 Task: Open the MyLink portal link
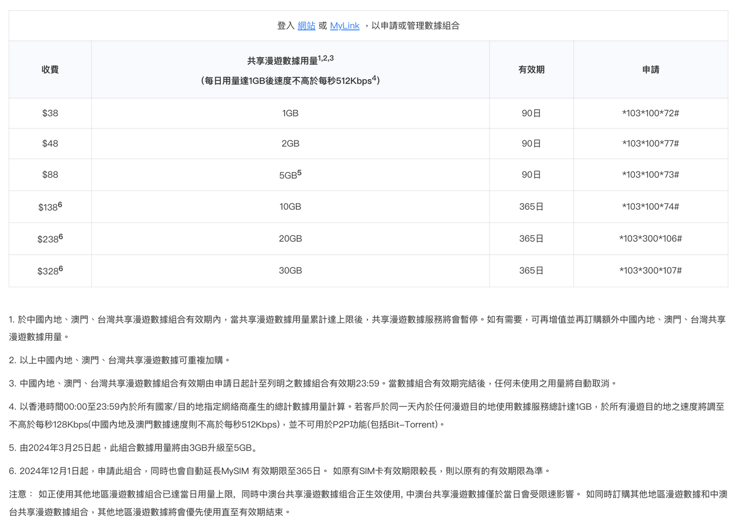pos(344,26)
